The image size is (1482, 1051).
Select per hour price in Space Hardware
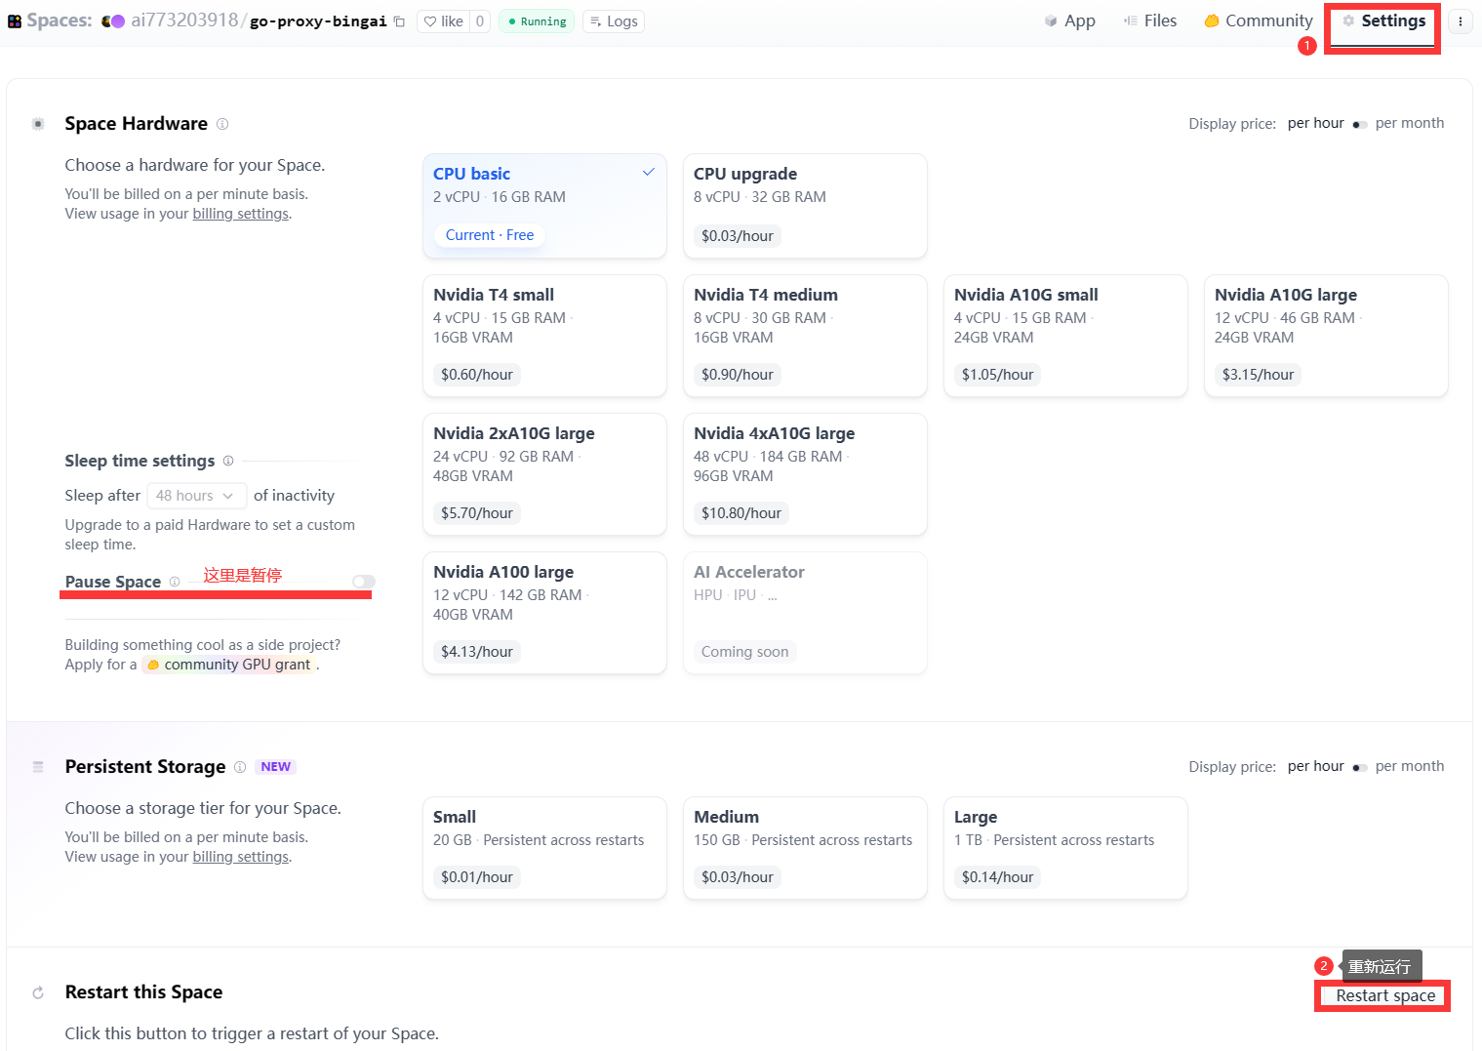1316,123
